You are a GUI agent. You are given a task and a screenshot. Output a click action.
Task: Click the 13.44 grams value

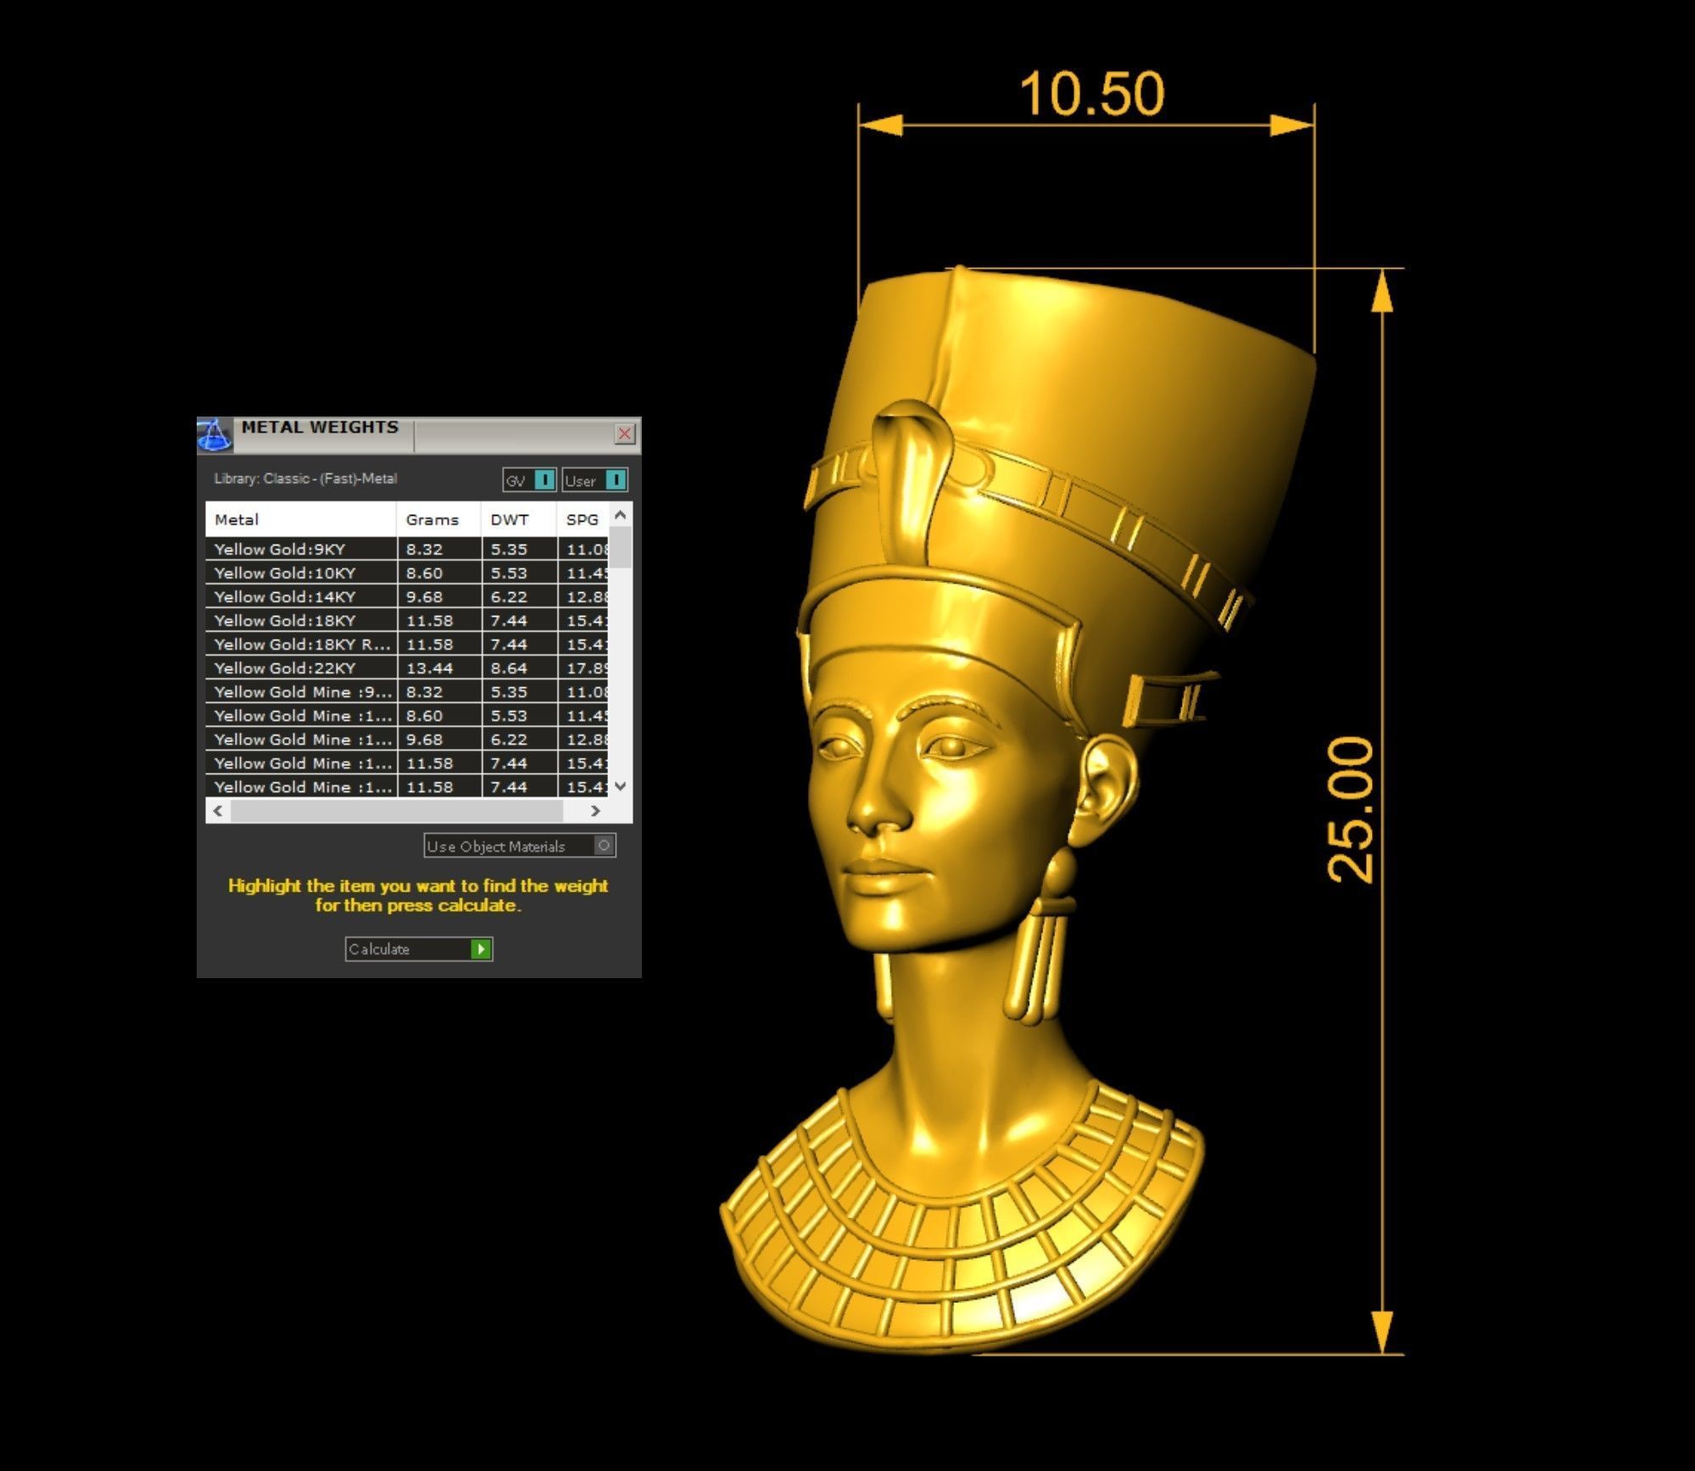430,668
